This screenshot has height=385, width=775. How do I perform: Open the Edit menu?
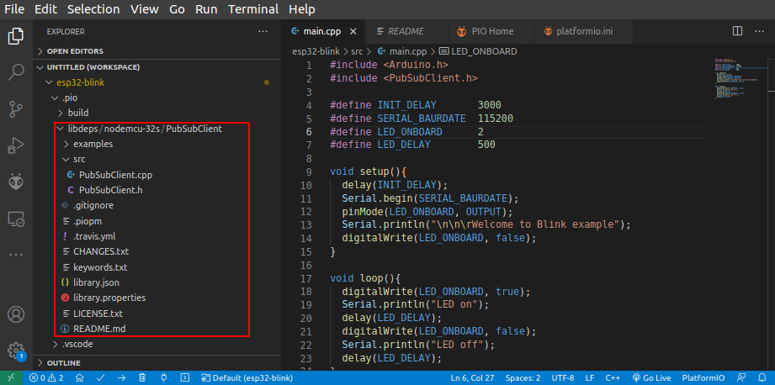46,9
